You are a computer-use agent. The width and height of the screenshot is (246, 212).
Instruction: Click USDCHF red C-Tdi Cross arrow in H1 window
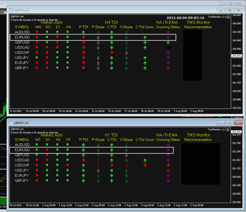click(145, 165)
